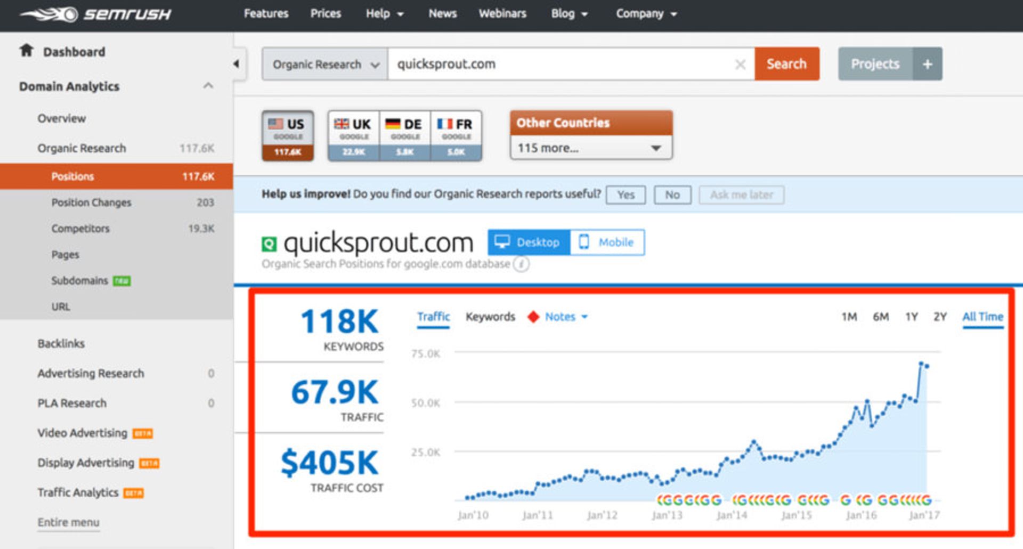
Task: Open Overview in the sidebar
Action: tap(61, 118)
